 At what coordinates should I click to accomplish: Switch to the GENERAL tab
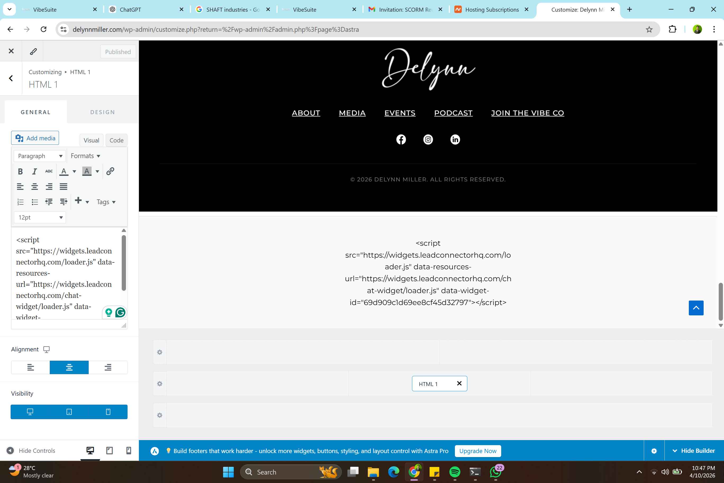36,112
